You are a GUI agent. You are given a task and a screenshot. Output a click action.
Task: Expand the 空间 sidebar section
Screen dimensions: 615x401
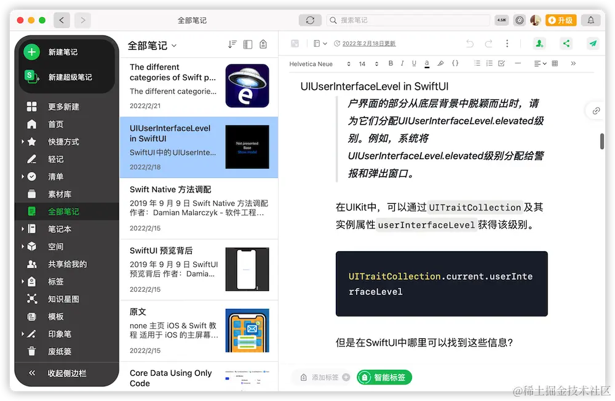click(22, 246)
